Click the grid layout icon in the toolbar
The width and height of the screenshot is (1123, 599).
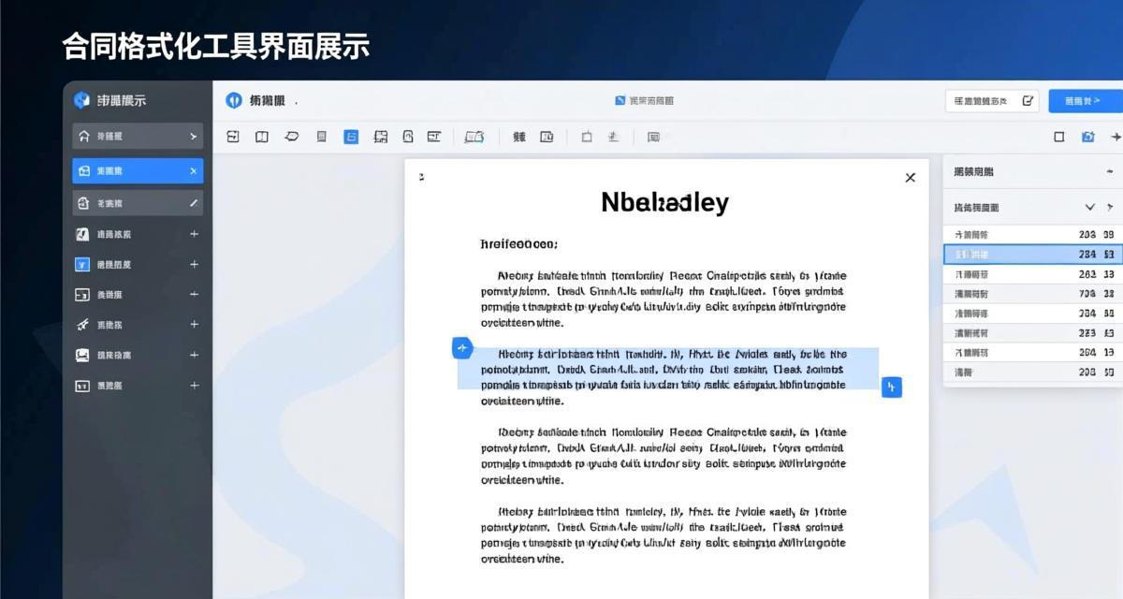380,137
